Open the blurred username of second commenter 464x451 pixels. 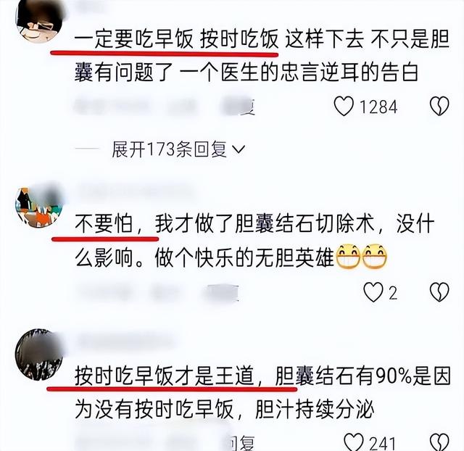(135, 190)
